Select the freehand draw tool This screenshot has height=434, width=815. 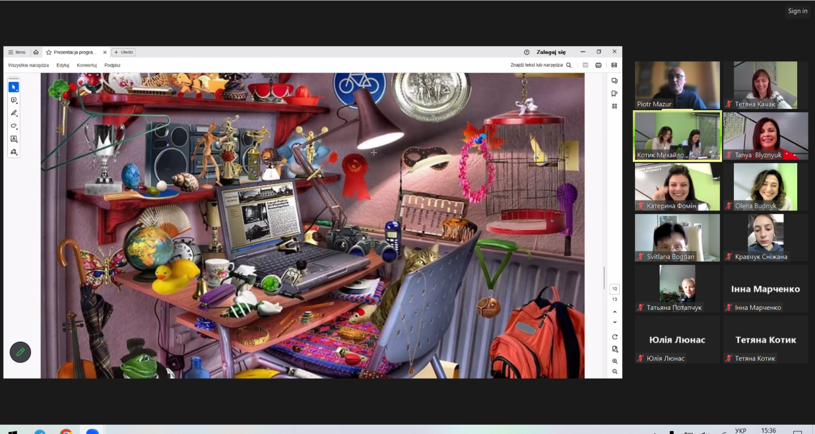(14, 126)
